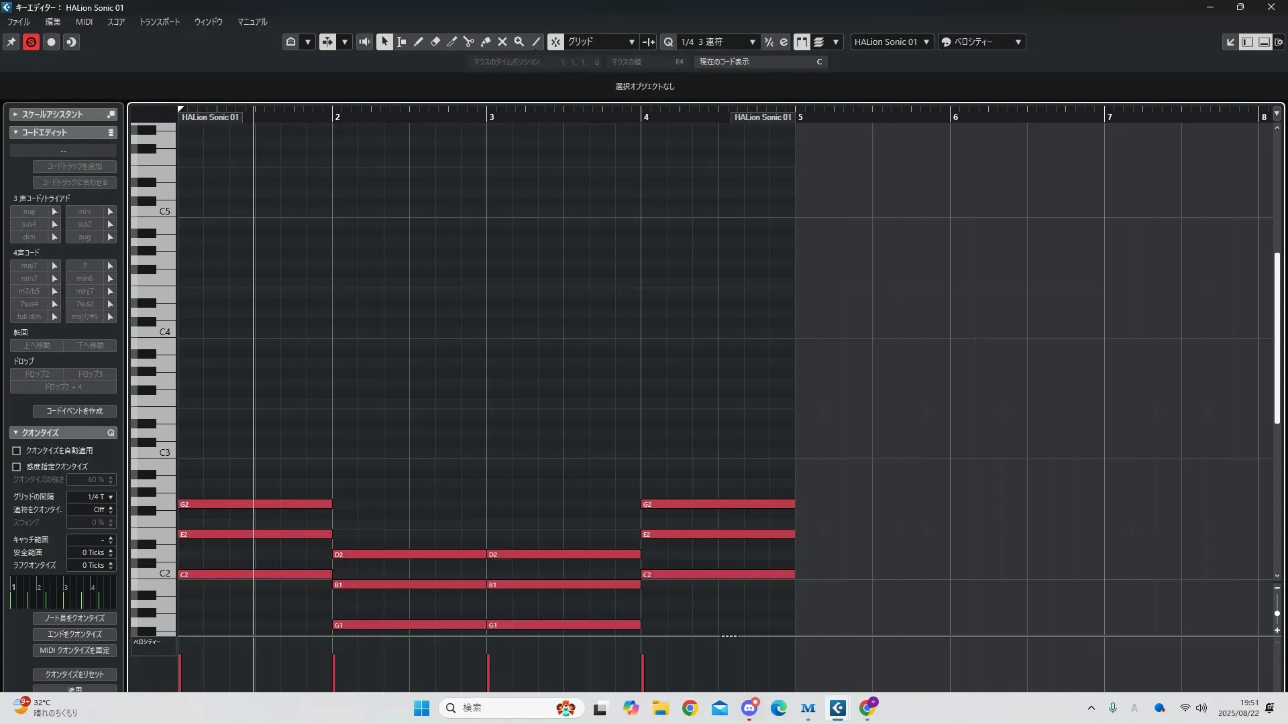Screen dimensions: 1288x724
Task: Click the vertical zoom slider handle
Action: [x=1277, y=613]
